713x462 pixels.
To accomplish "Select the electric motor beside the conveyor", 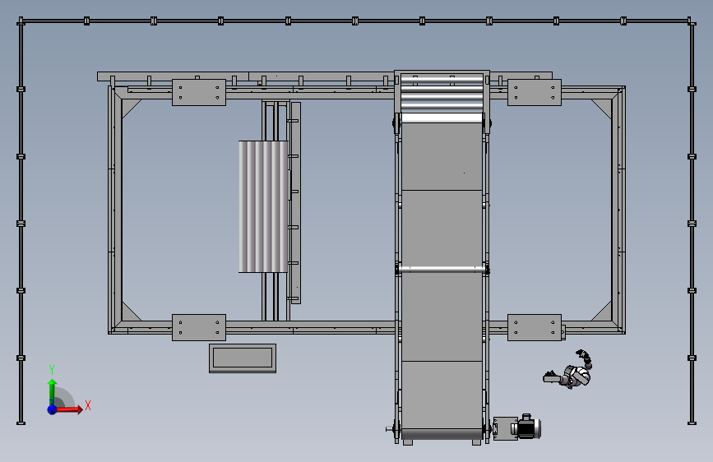I will pyautogui.click(x=526, y=427).
